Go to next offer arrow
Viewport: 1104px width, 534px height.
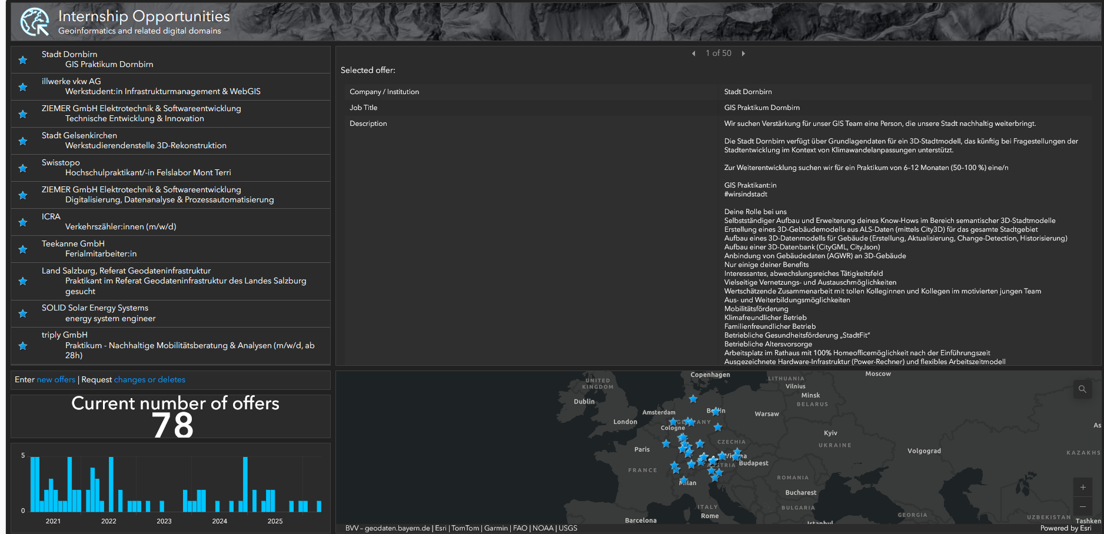point(743,54)
